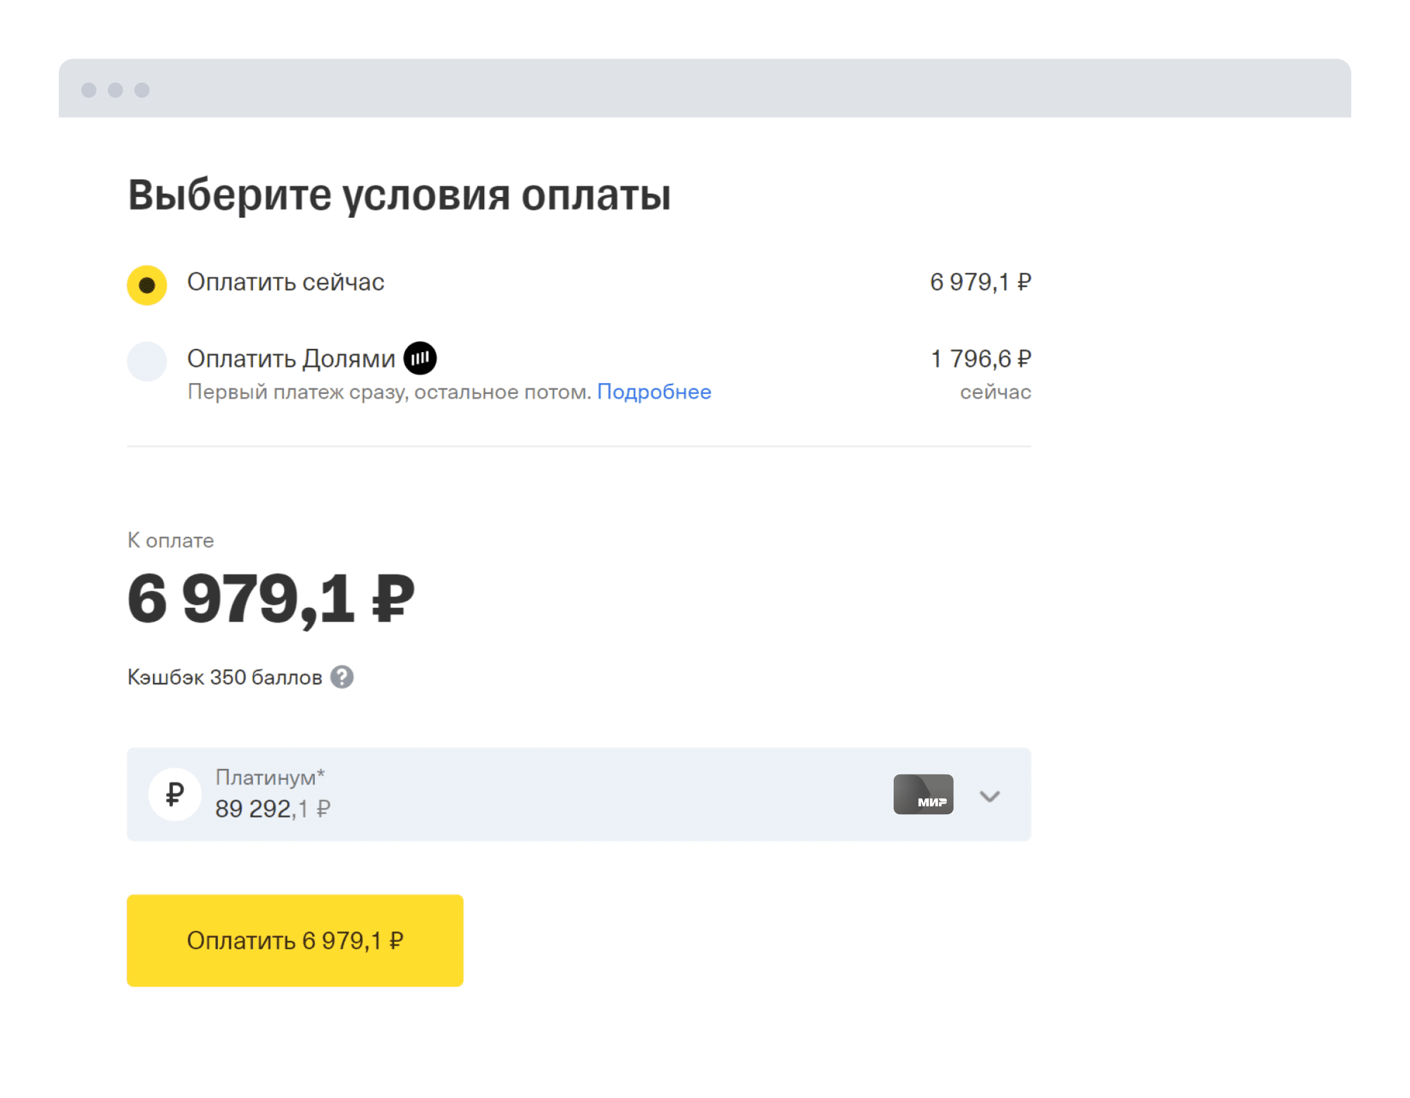Click the "Оплатить сейчас" option label

click(285, 282)
